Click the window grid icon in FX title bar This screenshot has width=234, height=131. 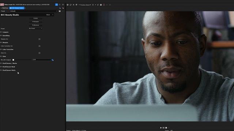point(63,5)
